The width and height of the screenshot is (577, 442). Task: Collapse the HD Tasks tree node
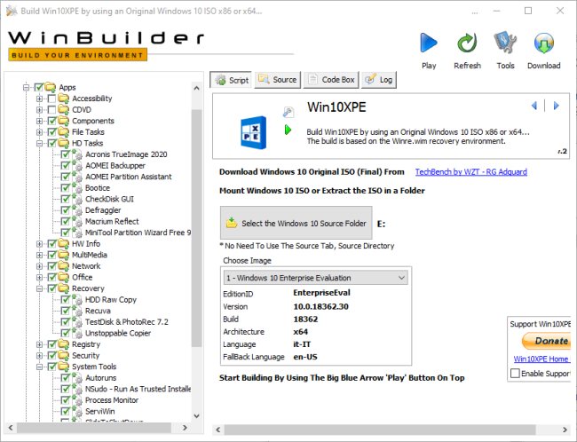click(39, 144)
